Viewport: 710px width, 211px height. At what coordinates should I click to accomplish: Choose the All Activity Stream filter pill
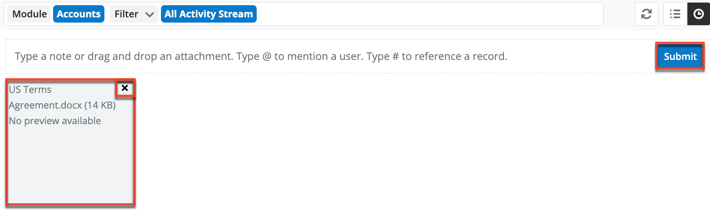tap(208, 14)
